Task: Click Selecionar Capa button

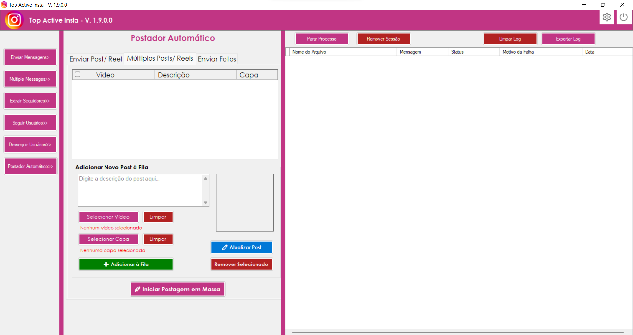Action: click(x=108, y=239)
